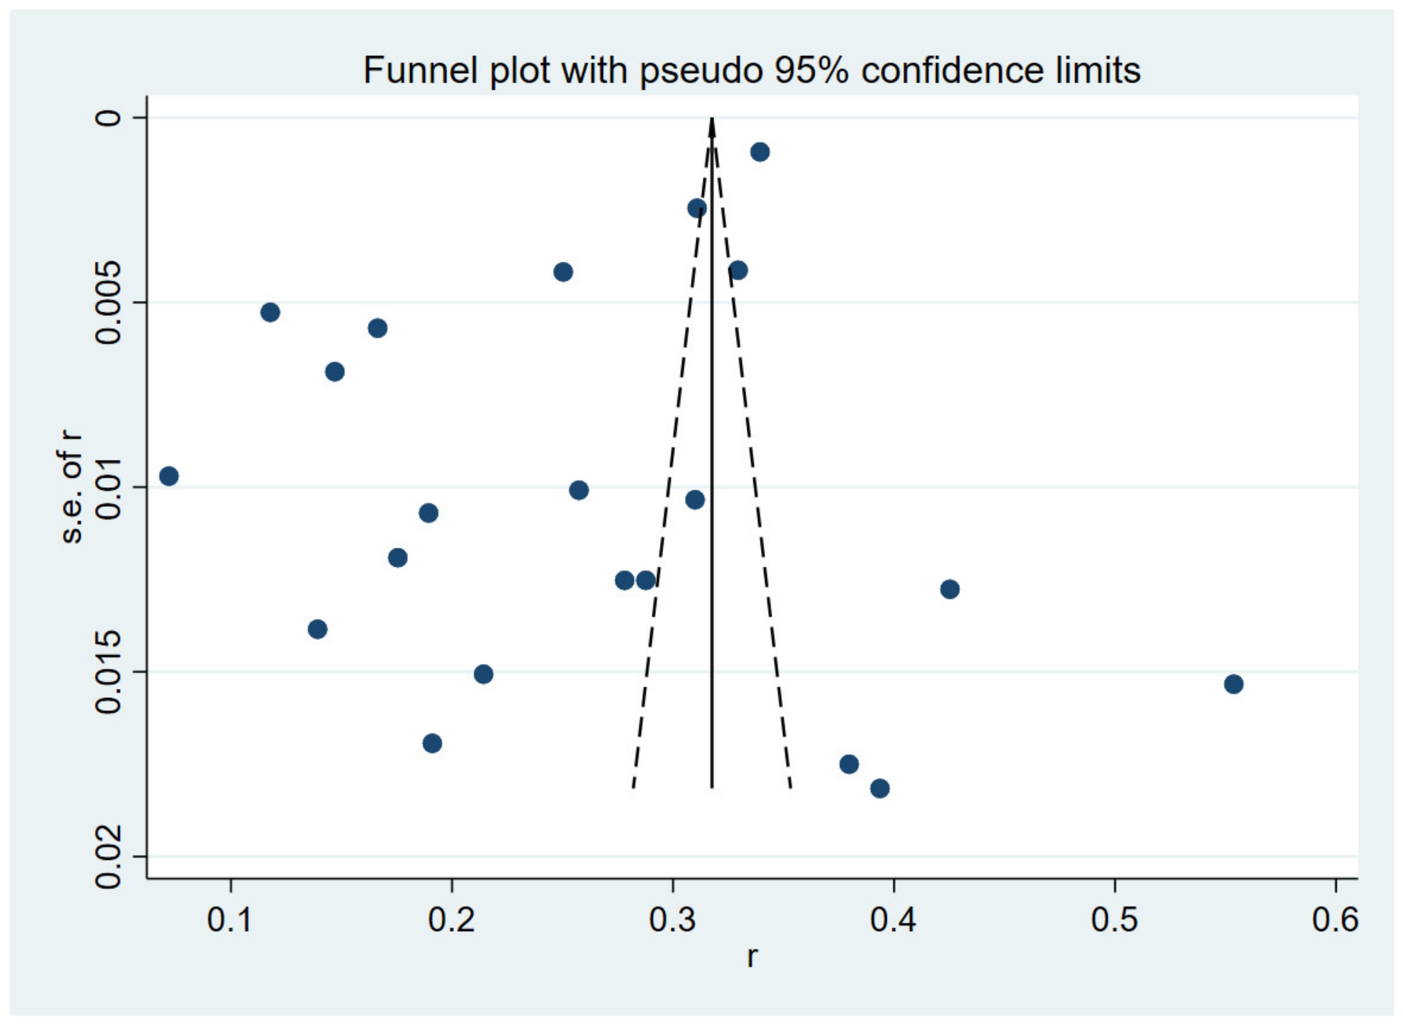Click the lowest data point near r=0.39
The height and width of the screenshot is (1025, 1403).
tap(880, 789)
